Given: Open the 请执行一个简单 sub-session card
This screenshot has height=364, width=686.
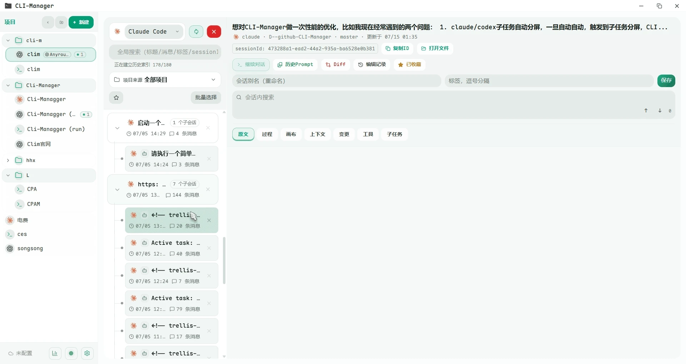Looking at the screenshot, I should pos(171,159).
